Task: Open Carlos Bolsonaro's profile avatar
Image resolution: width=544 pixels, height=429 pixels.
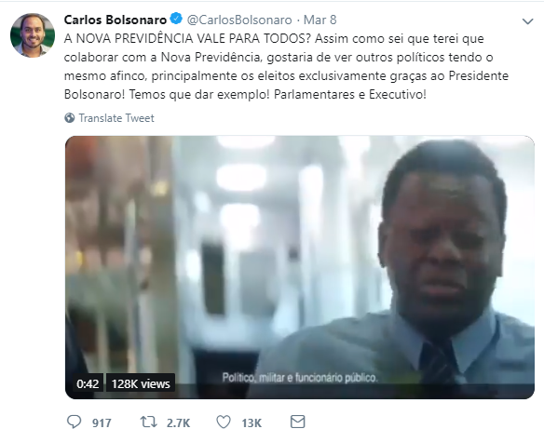Action: 33,35
